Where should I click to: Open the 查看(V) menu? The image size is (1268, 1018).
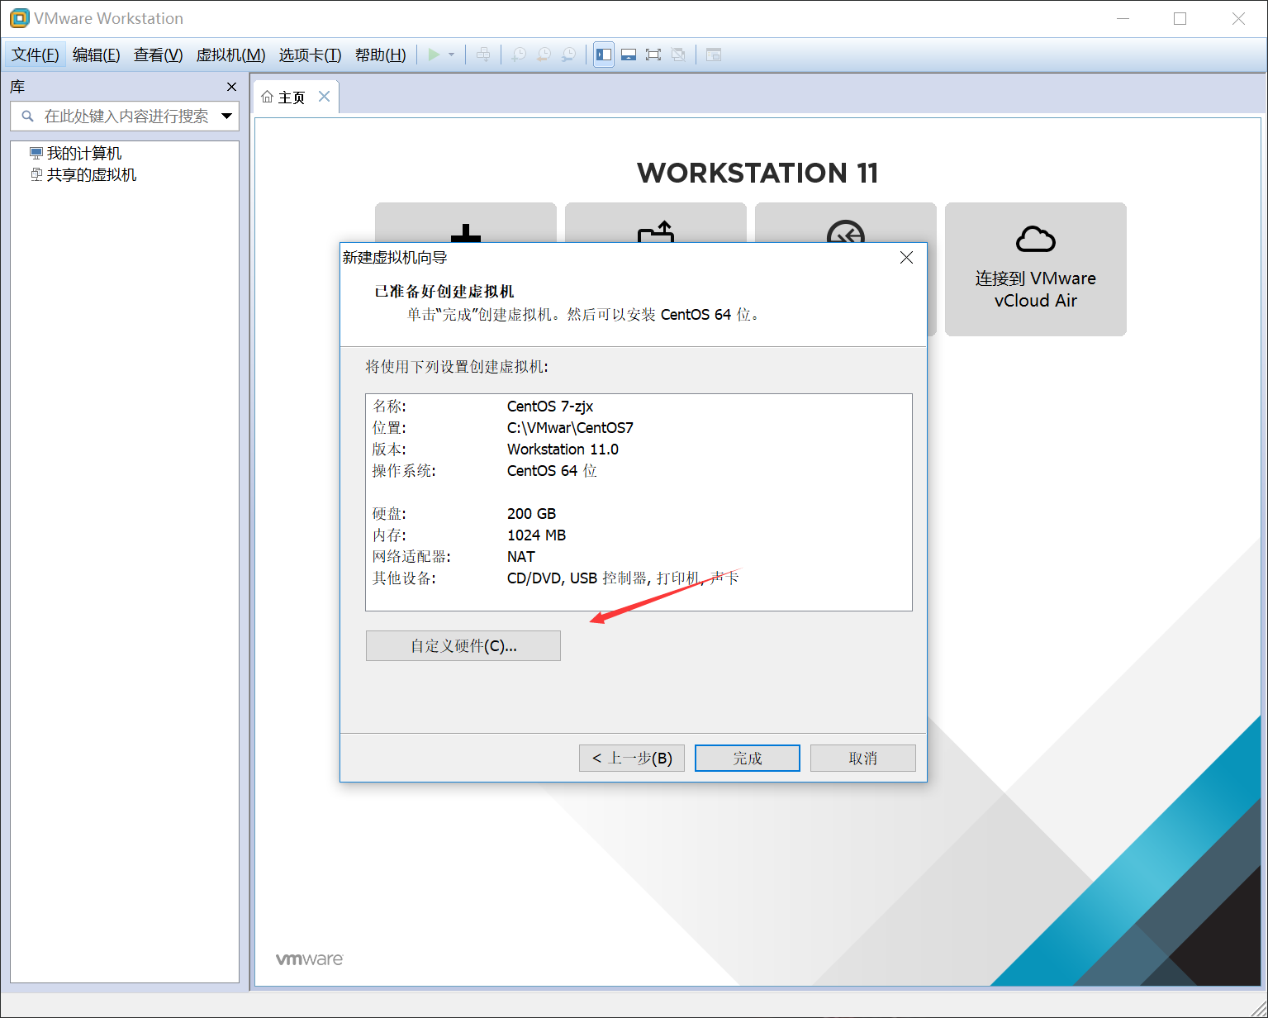(159, 55)
